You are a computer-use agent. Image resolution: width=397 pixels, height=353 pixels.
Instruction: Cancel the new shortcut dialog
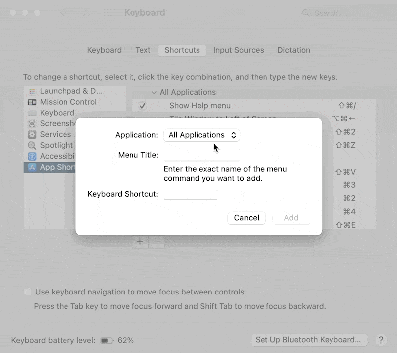[247, 218]
